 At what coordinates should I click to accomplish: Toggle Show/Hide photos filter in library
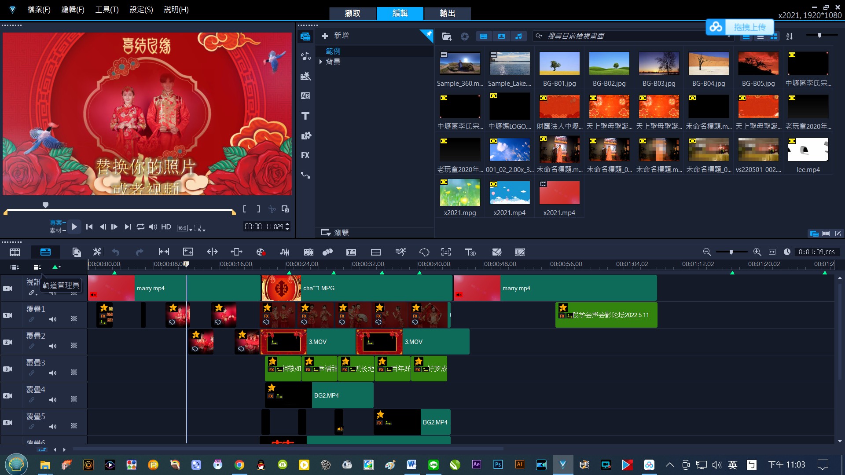(501, 37)
